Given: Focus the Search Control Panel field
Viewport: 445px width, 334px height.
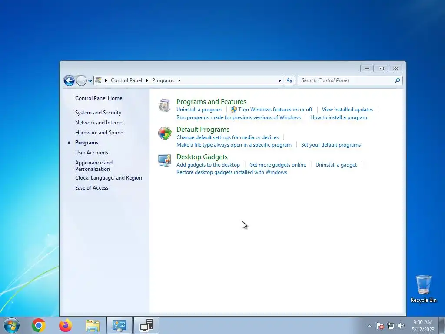Looking at the screenshot, I should pos(350,80).
